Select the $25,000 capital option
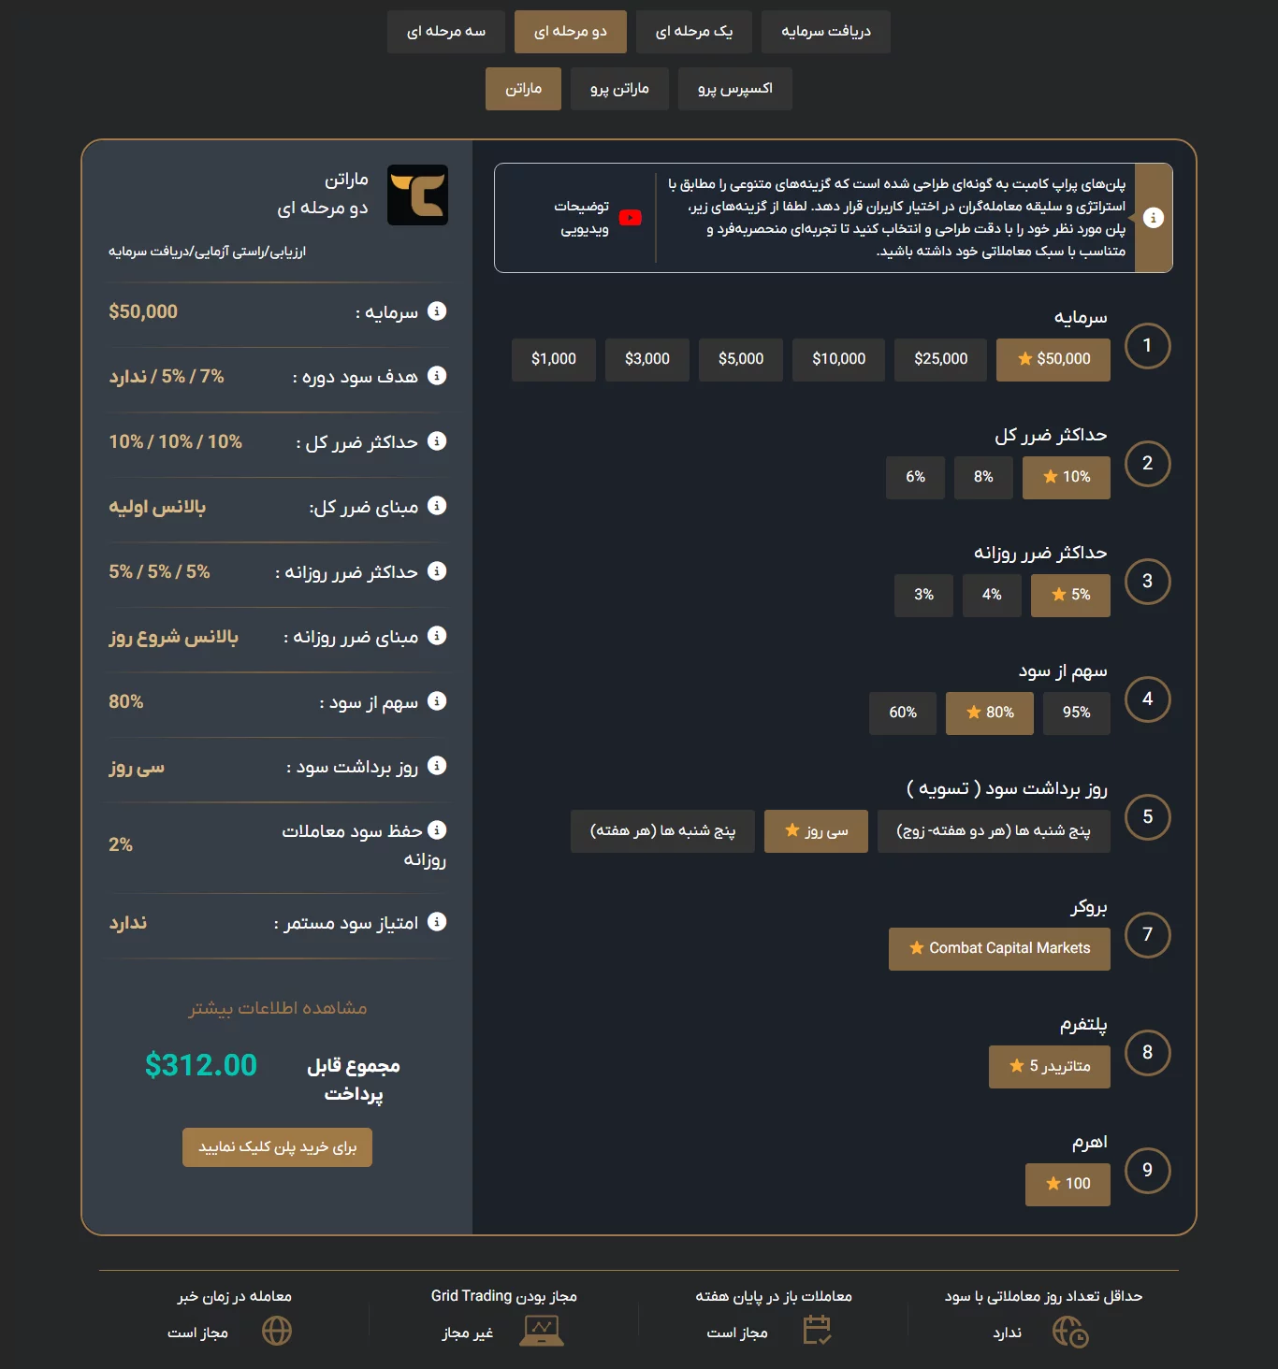Viewport: 1278px width, 1369px height. (x=940, y=359)
